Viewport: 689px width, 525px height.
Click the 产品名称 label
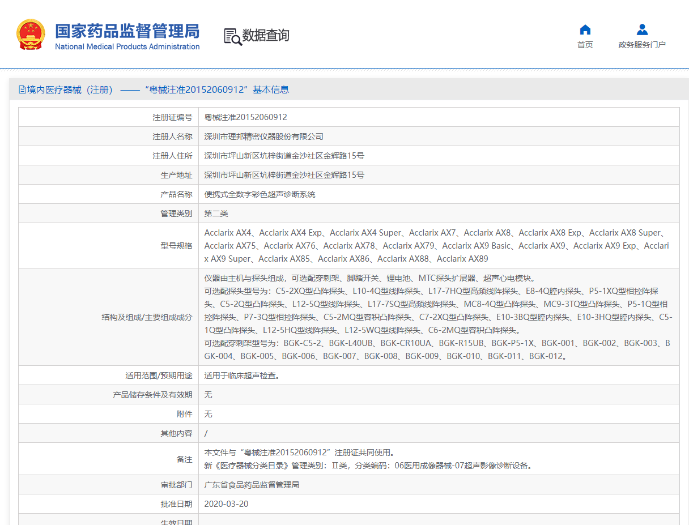[176, 194]
